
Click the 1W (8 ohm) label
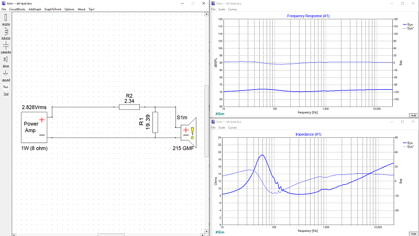tap(34, 148)
